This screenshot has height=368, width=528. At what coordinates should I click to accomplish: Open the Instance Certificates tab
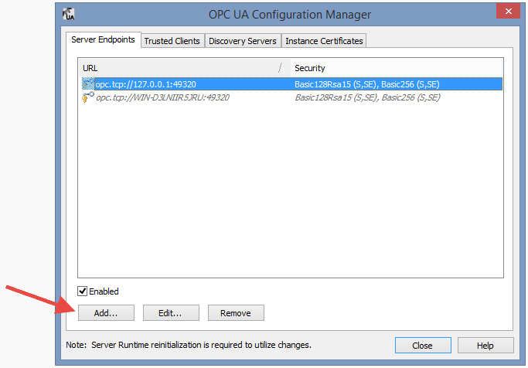point(324,41)
